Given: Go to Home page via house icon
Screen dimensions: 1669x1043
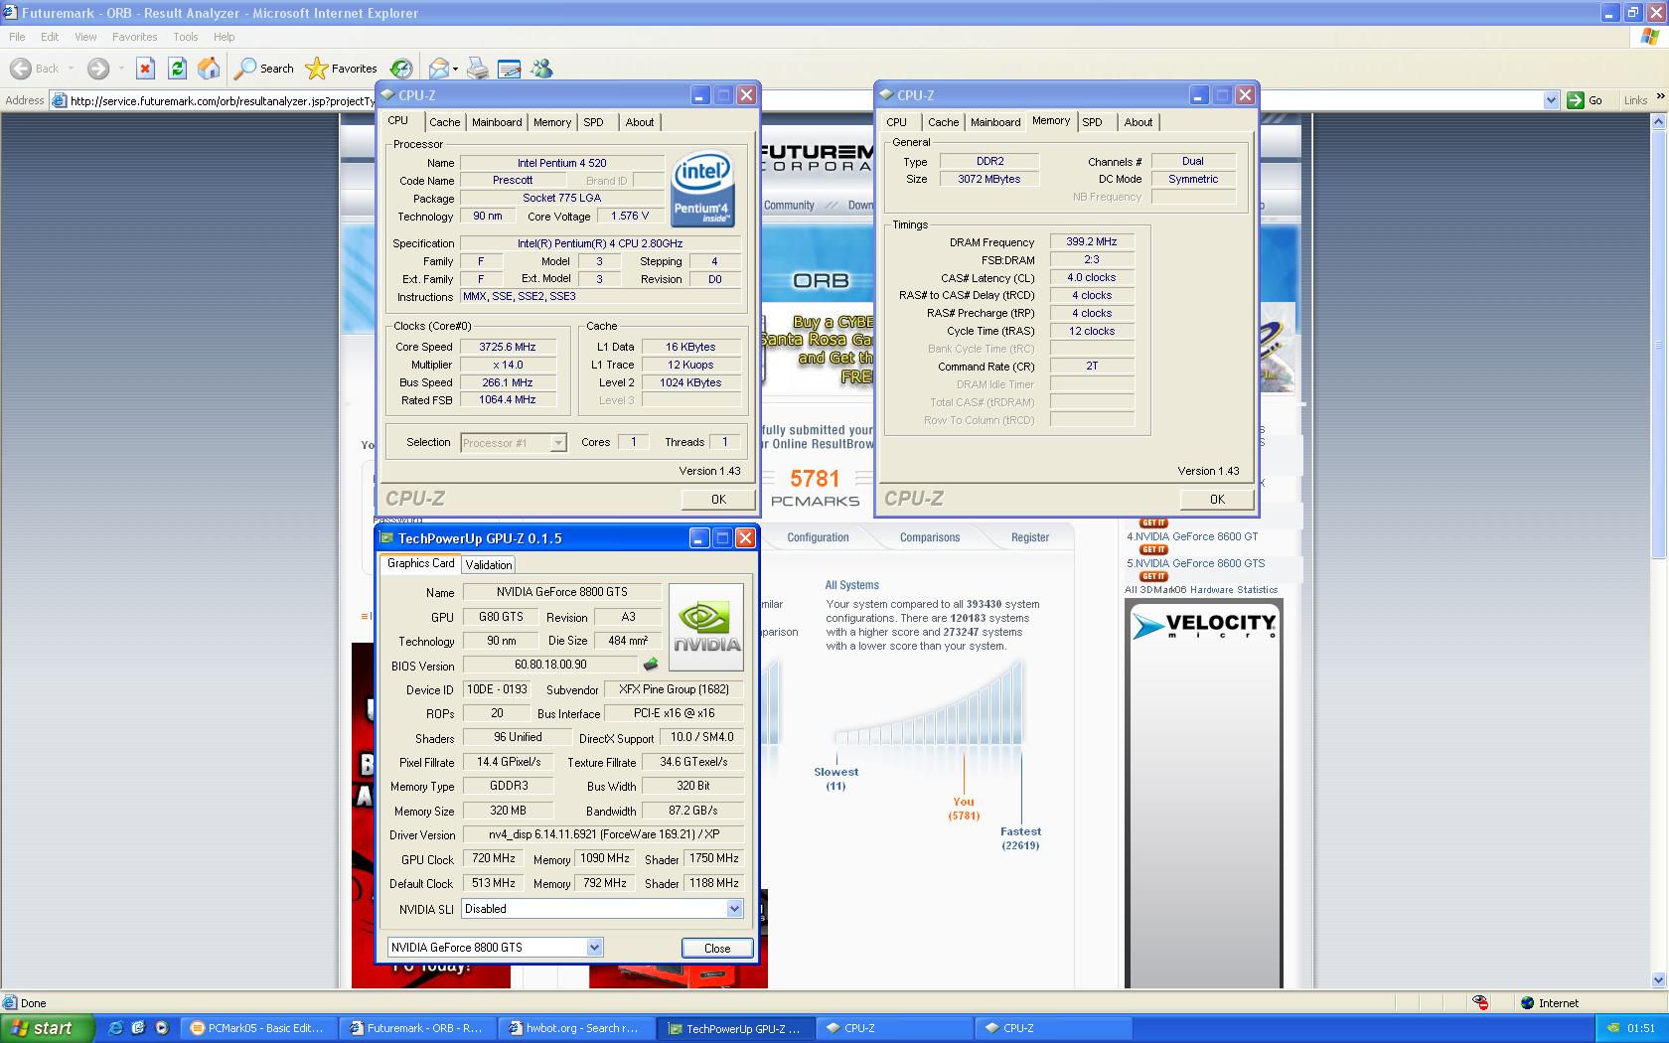Looking at the screenshot, I should (x=209, y=69).
